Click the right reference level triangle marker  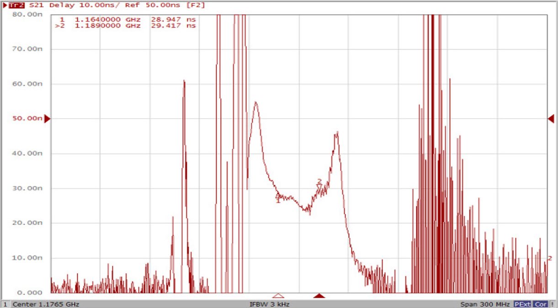pyautogui.click(x=551, y=119)
